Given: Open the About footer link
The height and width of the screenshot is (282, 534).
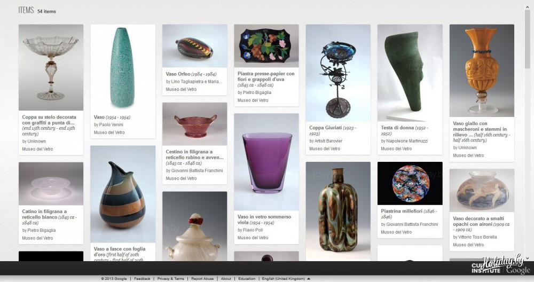Looking at the screenshot, I should click(x=226, y=279).
